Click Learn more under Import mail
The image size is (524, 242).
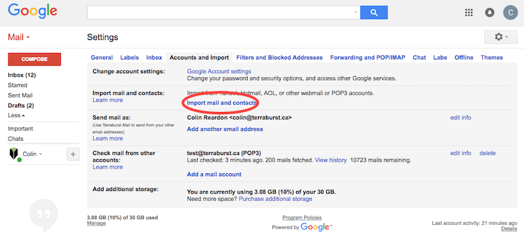coord(107,100)
